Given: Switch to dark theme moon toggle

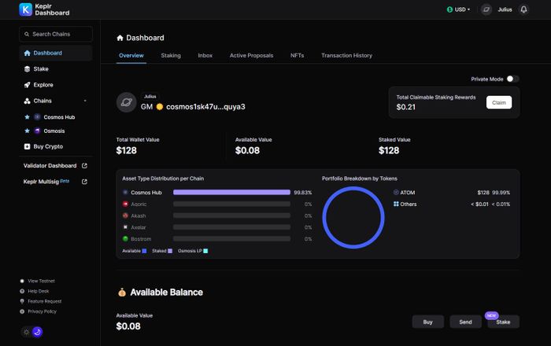Looking at the screenshot, I should pos(38,332).
